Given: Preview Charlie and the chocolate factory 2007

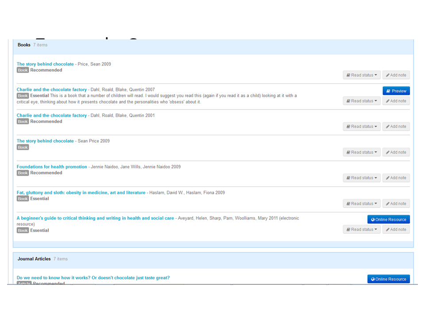Looking at the screenshot, I should point(396,91).
